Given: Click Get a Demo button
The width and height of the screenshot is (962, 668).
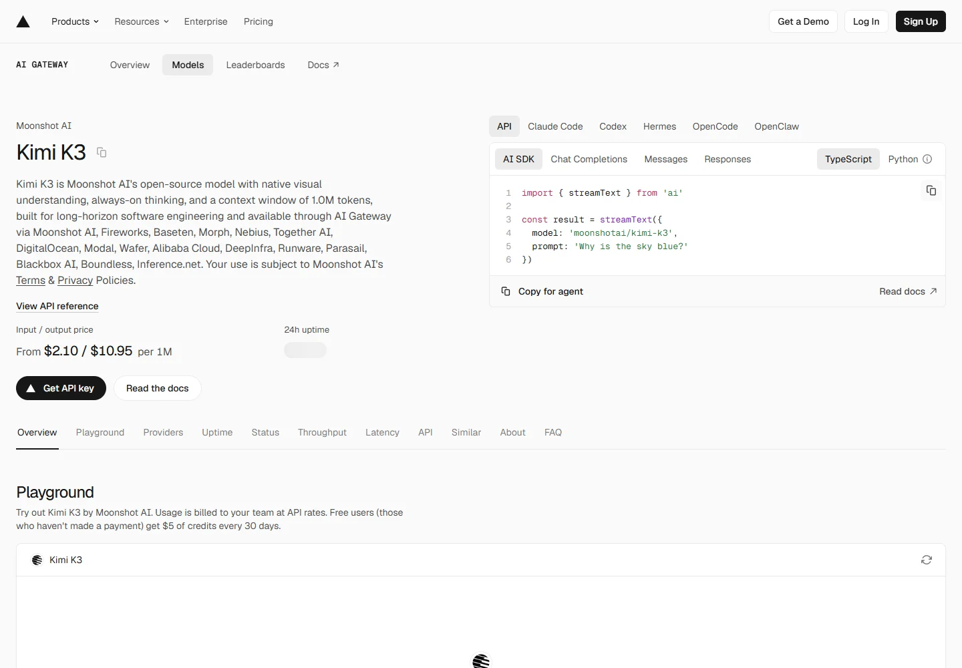Looking at the screenshot, I should pyautogui.click(x=803, y=21).
